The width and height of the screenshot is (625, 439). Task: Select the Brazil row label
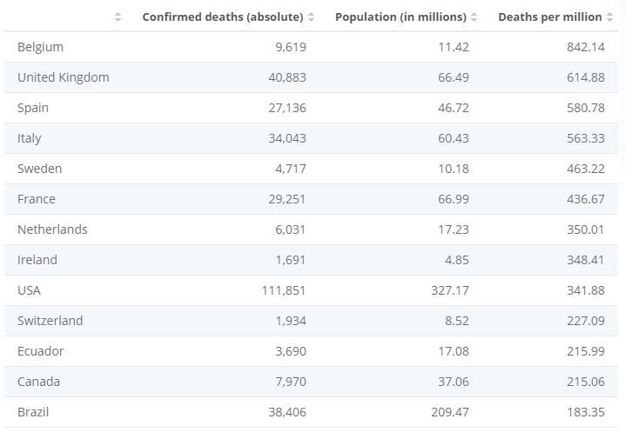[x=33, y=412]
